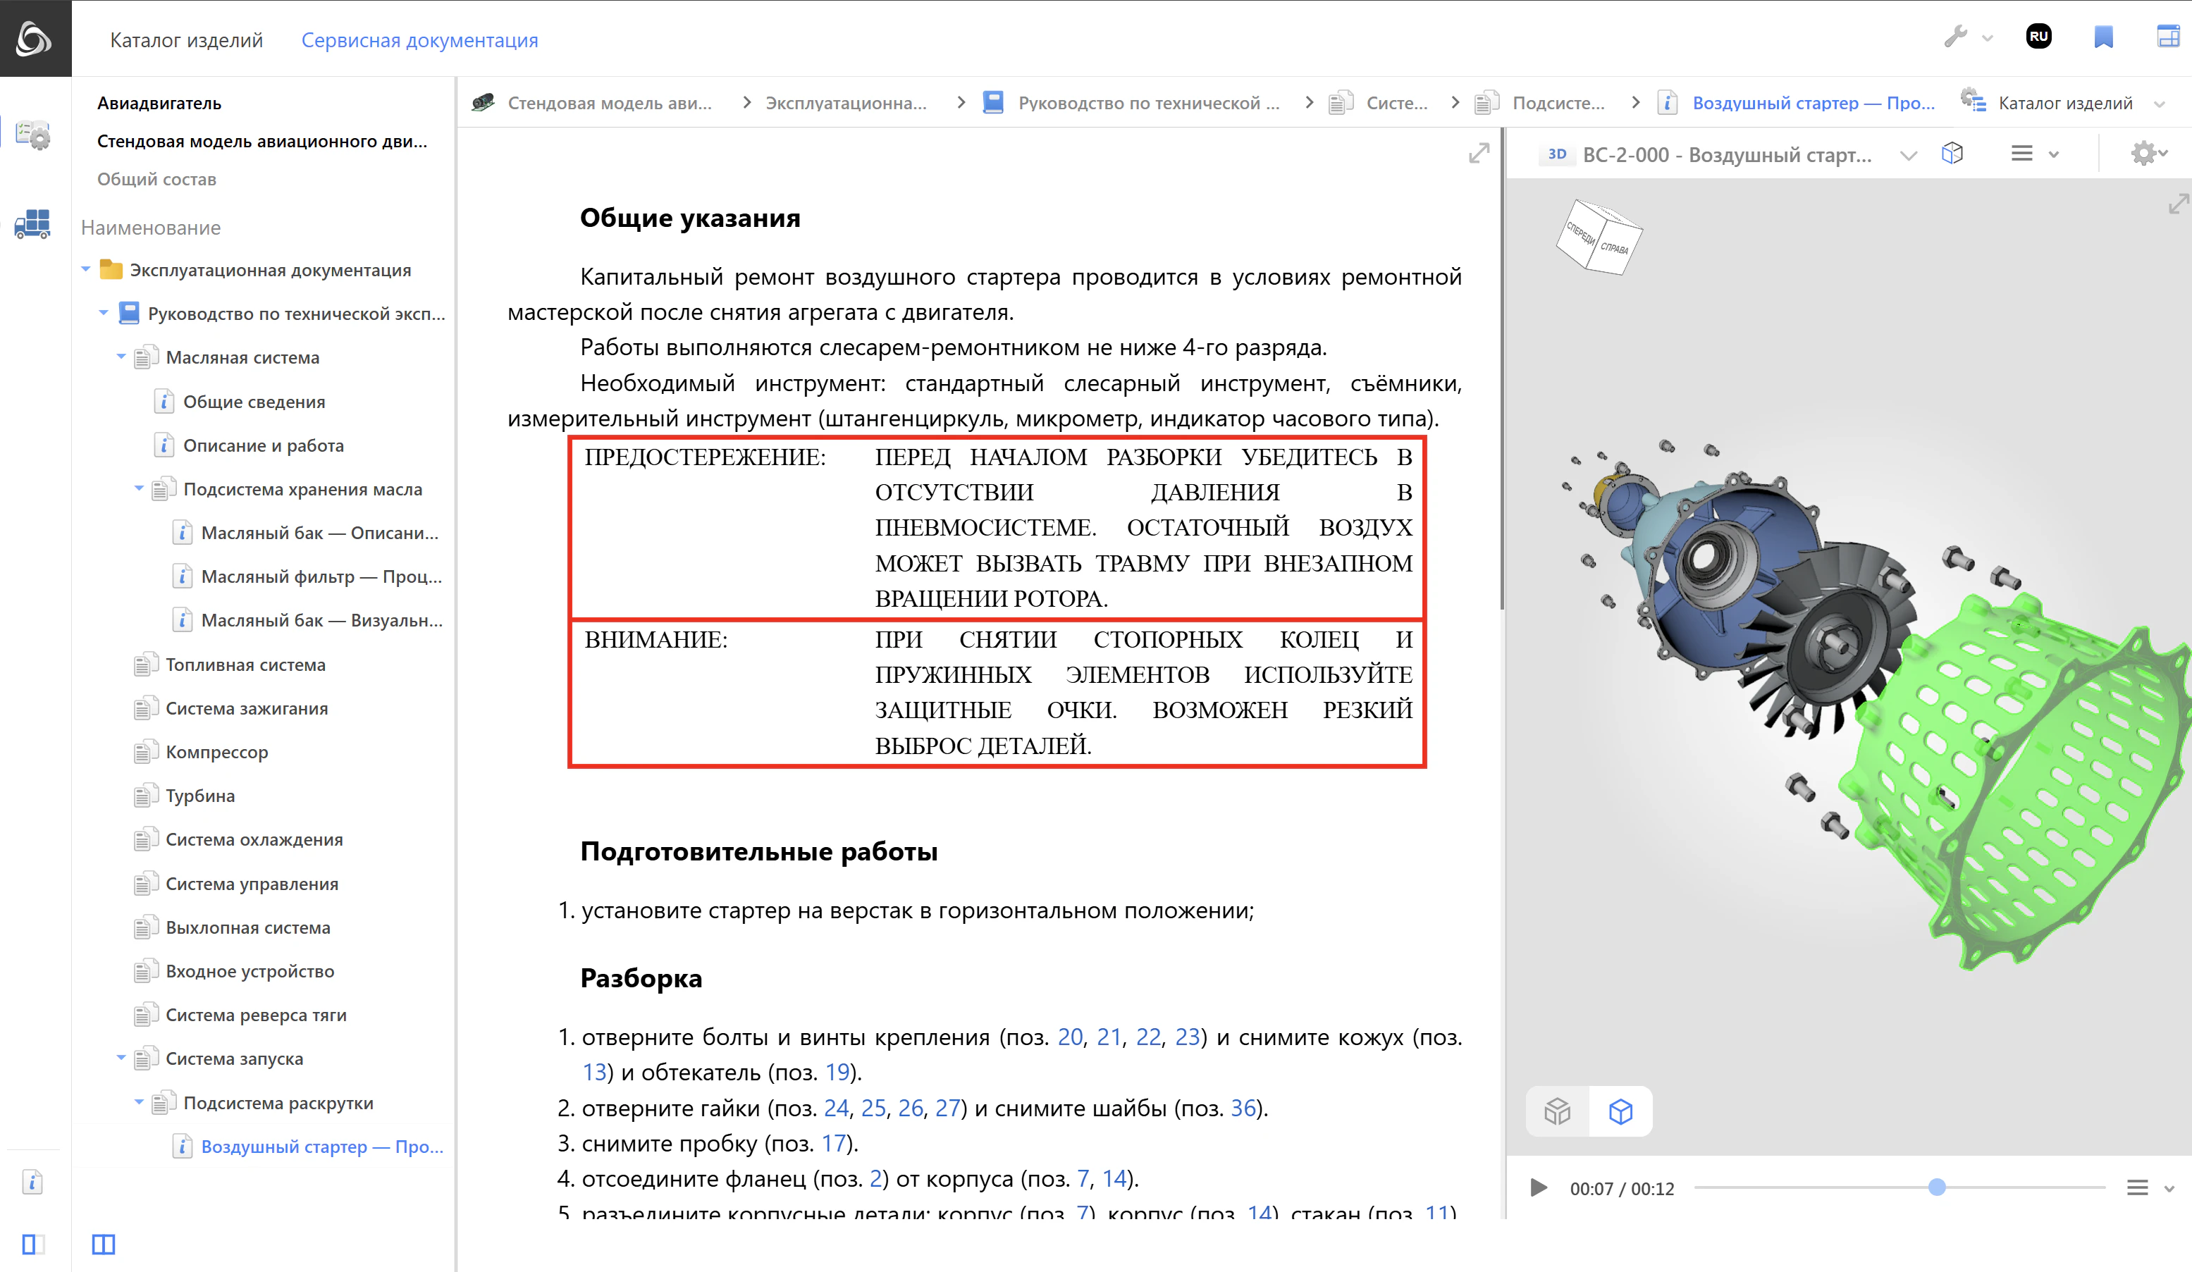Click the info icon in left sidebar

click(32, 1182)
